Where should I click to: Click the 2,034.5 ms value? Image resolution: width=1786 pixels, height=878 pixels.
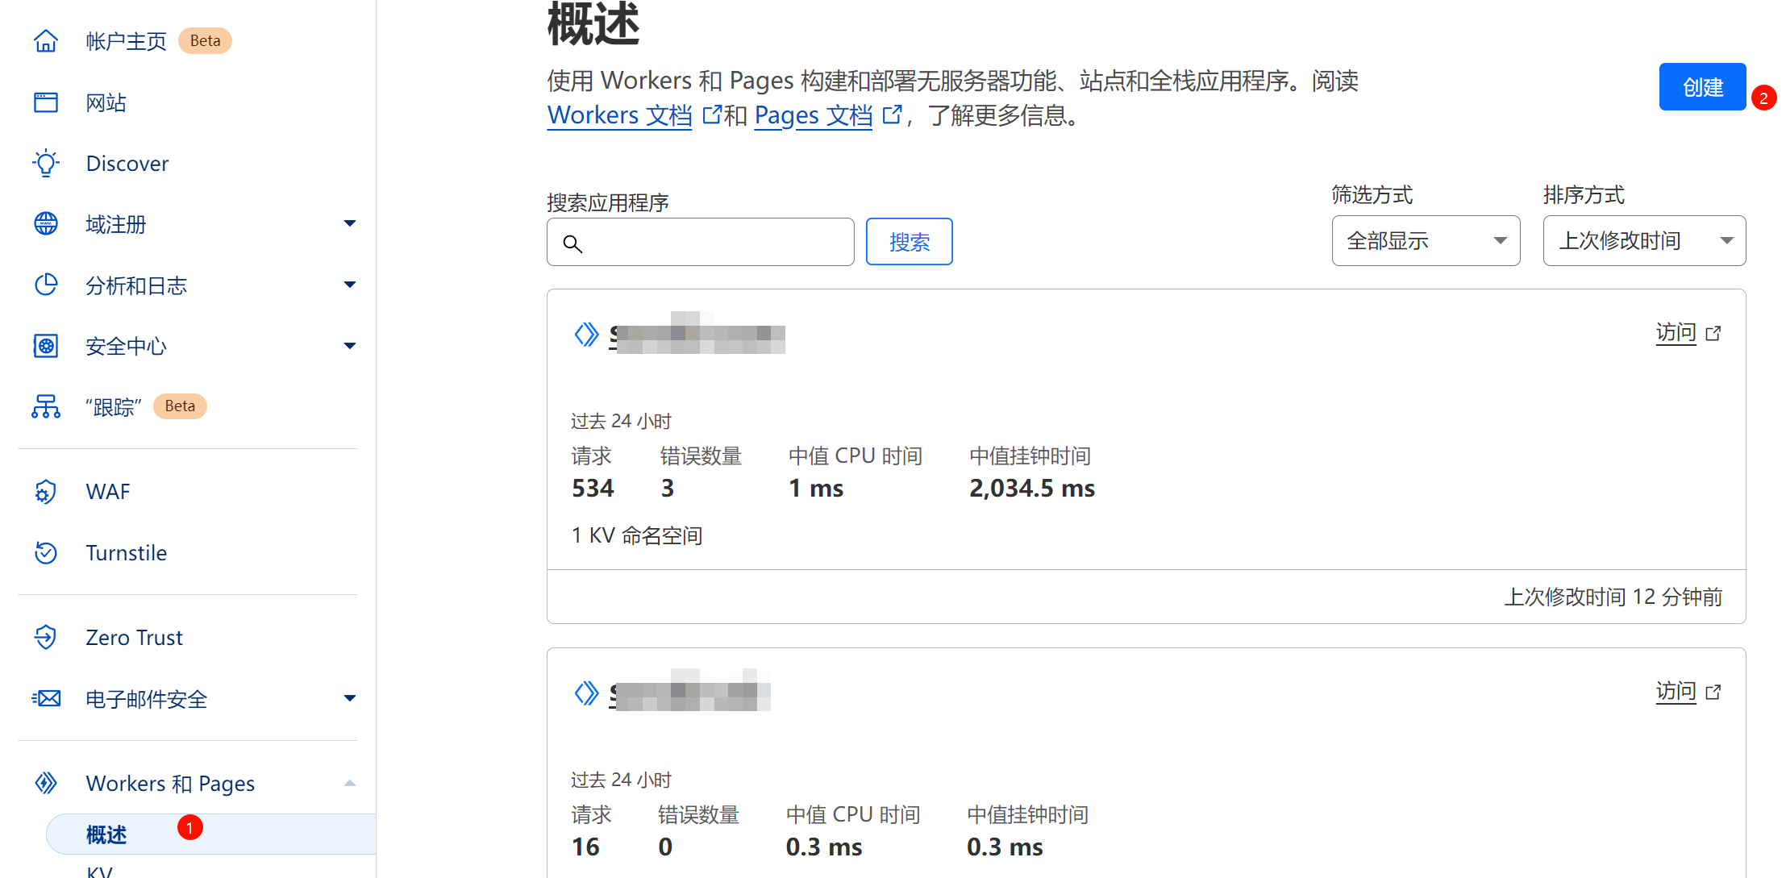coord(1032,488)
